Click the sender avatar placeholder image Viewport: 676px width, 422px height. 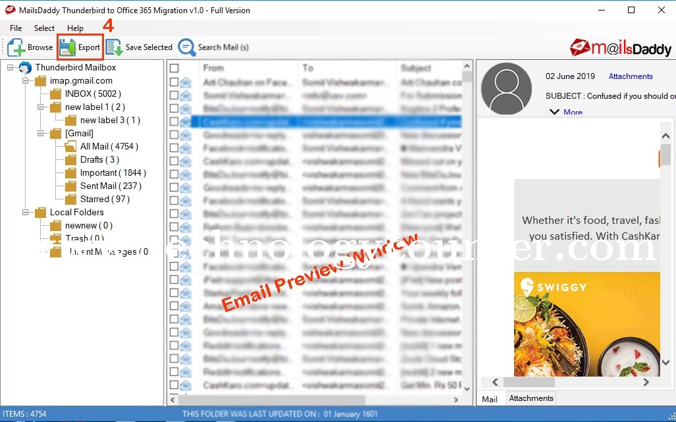507,88
